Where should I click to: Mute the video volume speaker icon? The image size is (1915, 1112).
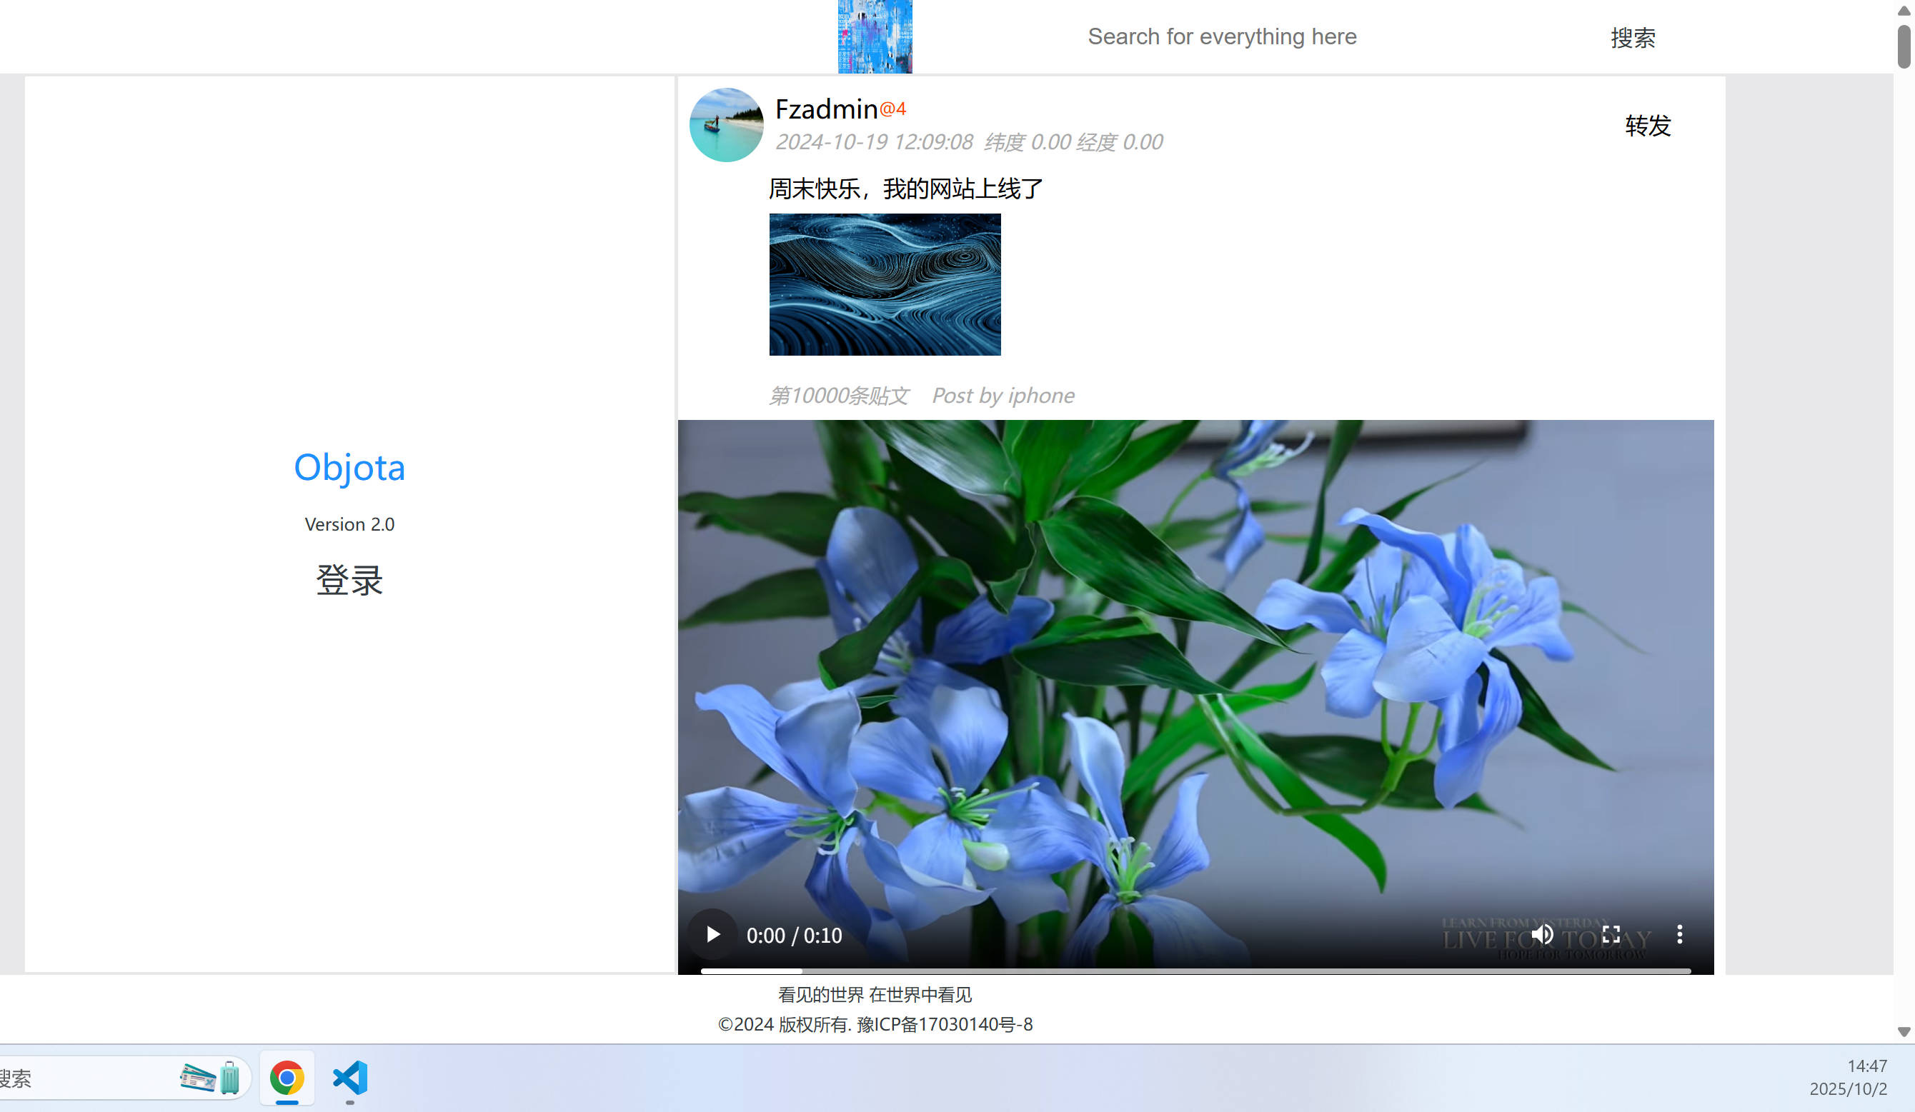point(1542,934)
